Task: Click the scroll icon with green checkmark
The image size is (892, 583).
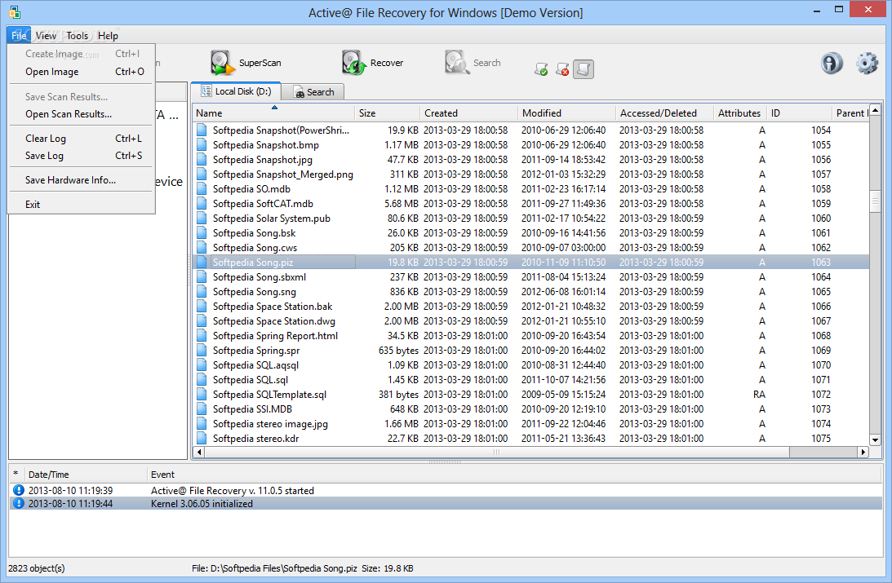Action: click(541, 69)
